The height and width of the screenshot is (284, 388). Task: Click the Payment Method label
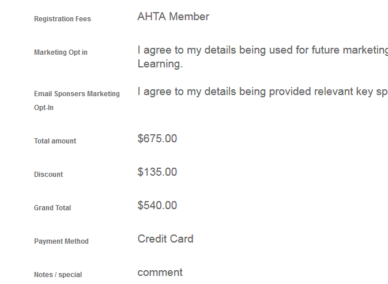pos(61,241)
